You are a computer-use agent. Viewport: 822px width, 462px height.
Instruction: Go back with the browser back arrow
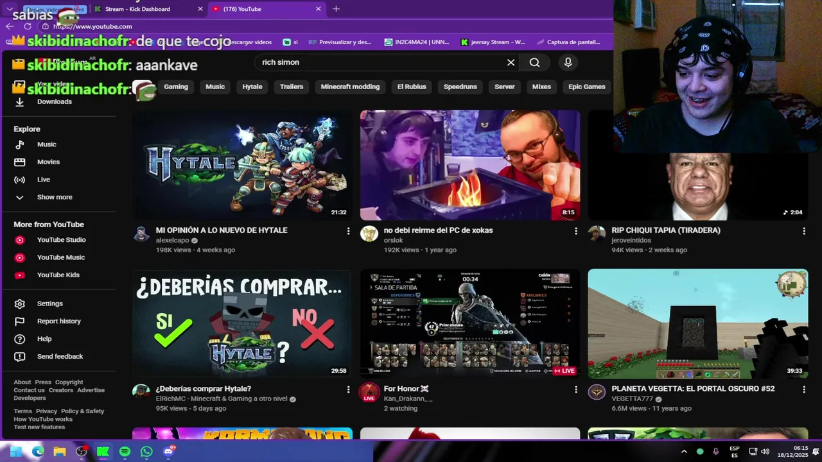(10, 26)
